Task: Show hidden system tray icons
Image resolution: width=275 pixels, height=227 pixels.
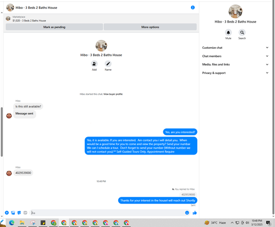Action: (x=232, y=223)
